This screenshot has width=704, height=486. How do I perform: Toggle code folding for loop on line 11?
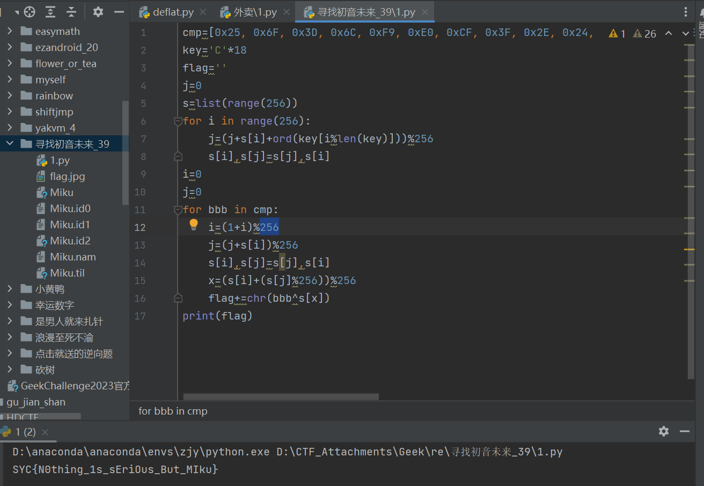(x=178, y=210)
